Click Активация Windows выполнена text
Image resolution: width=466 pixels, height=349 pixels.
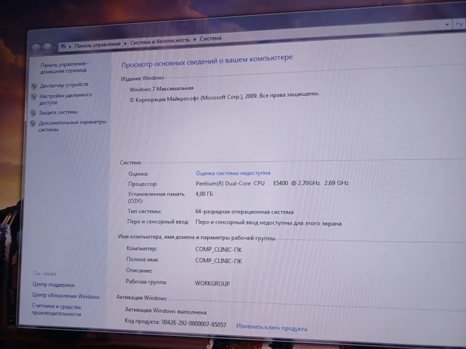click(165, 311)
